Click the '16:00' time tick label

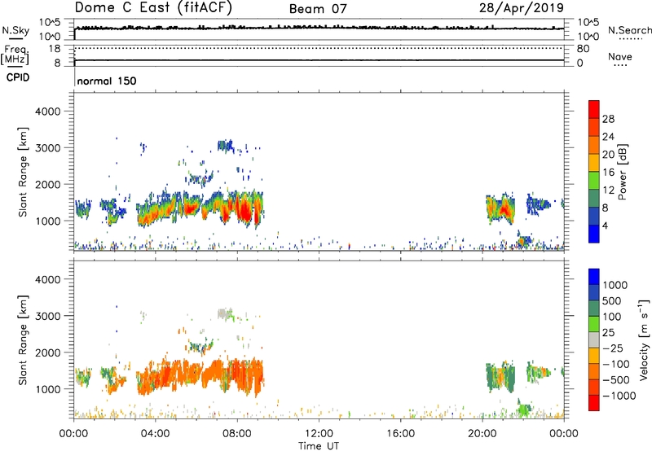click(x=400, y=434)
